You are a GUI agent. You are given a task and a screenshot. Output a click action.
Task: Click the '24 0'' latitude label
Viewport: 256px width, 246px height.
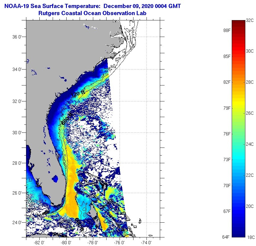17,223
